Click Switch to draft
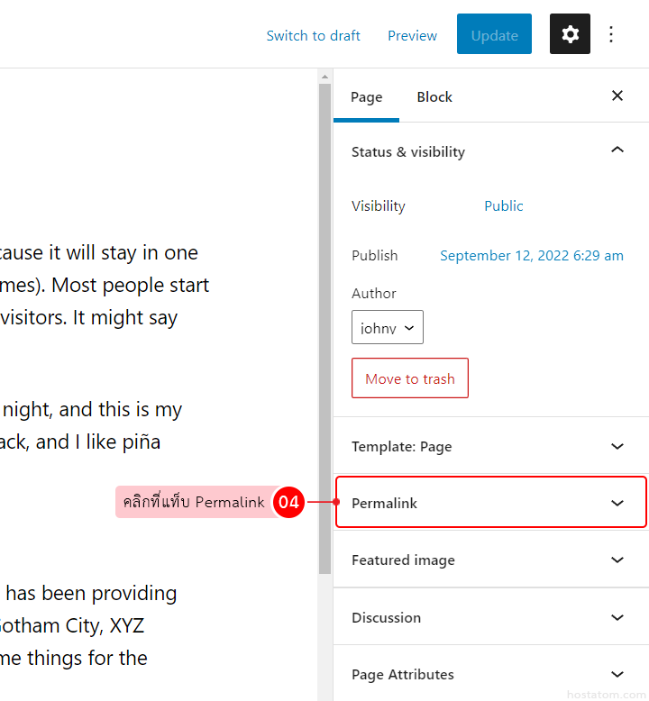This screenshot has width=649, height=701. 313,36
